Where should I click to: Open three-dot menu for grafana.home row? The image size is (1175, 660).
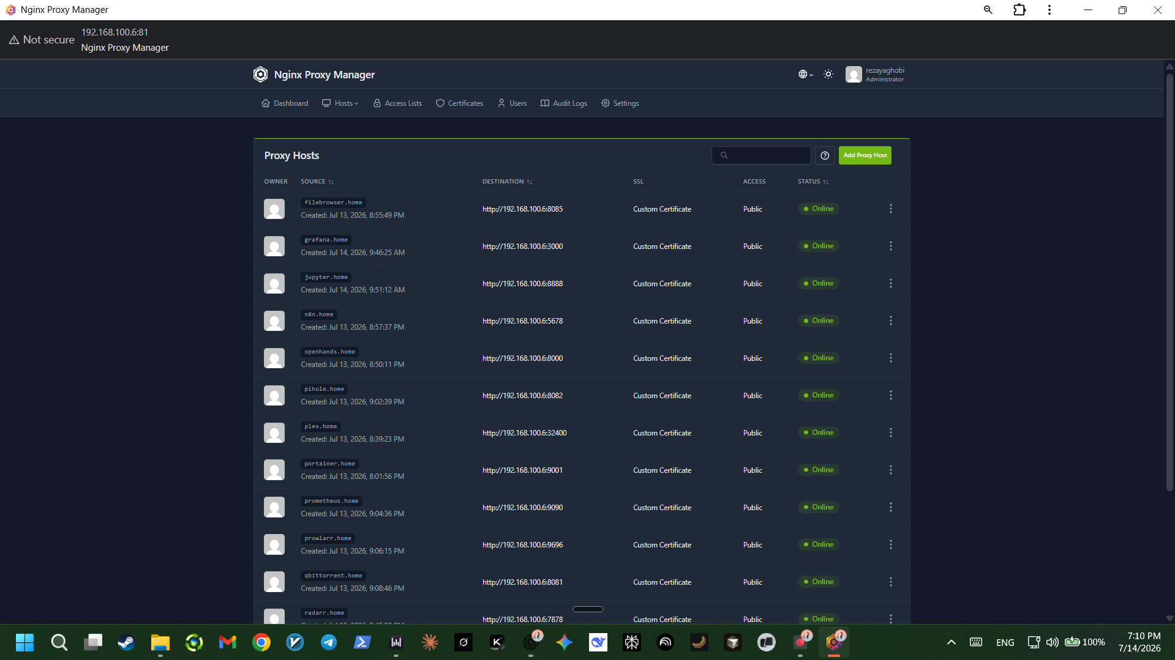click(x=891, y=246)
